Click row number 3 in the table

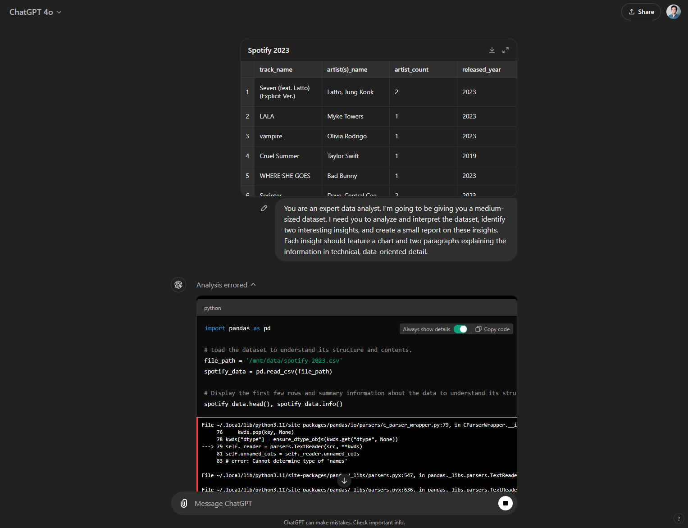pos(247,136)
